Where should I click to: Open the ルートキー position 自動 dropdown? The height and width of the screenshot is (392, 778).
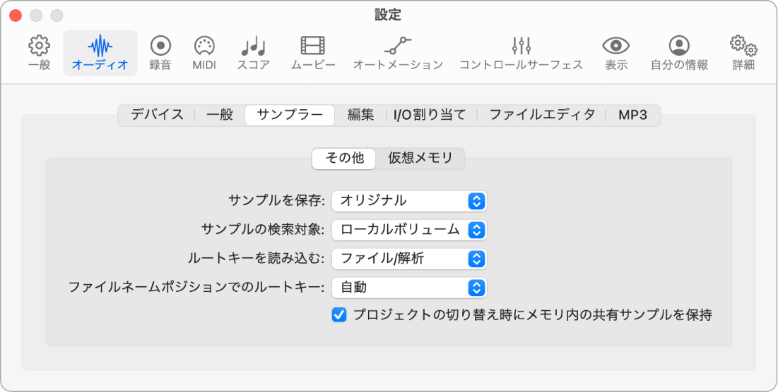pos(409,287)
